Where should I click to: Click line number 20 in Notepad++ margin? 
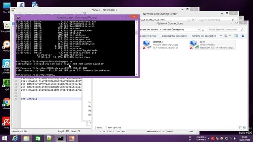click(x=16, y=90)
